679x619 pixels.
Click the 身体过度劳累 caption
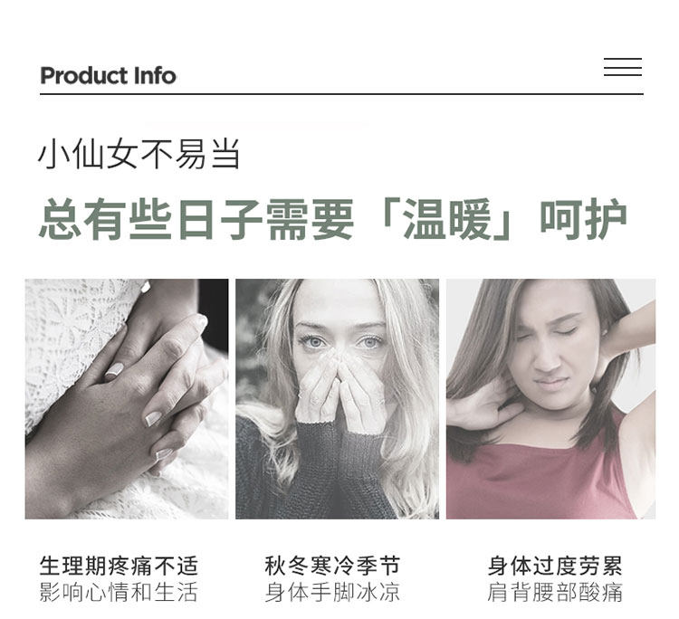(x=555, y=566)
